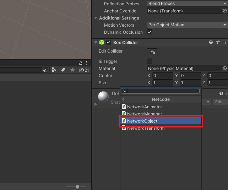This screenshot has width=228, height=190.
Task: Collapse the Additional Settings section
Action: pos(96,18)
